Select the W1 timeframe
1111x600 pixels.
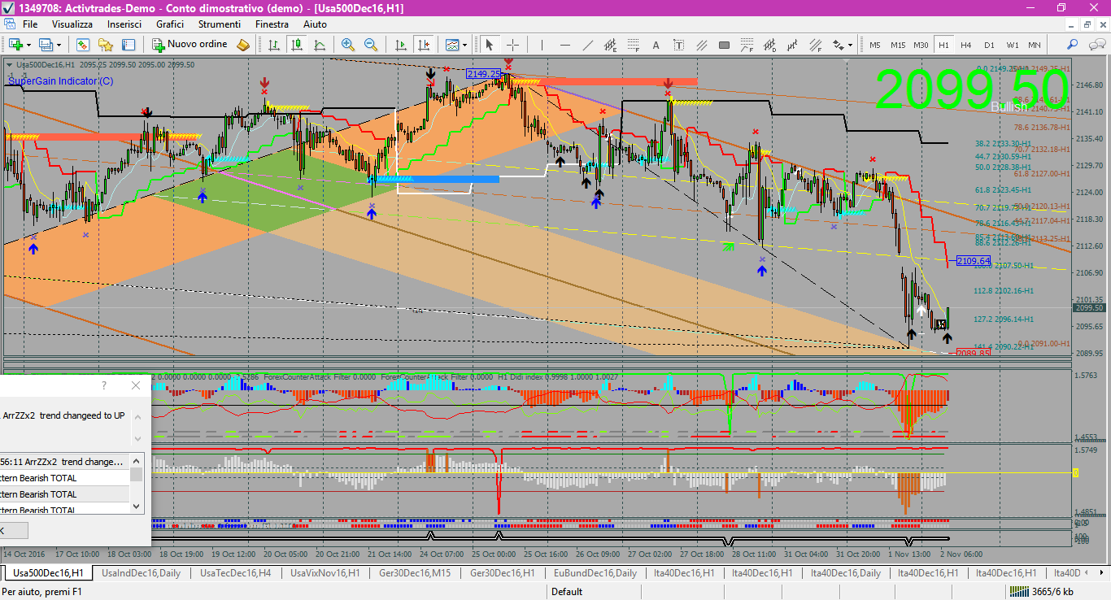(1012, 45)
